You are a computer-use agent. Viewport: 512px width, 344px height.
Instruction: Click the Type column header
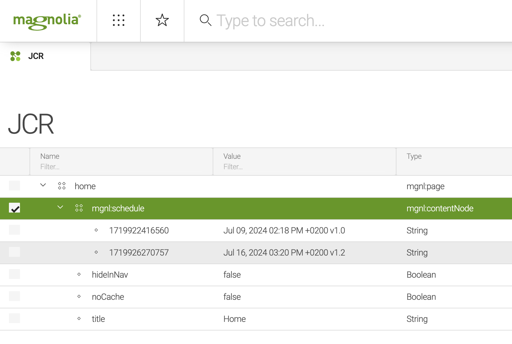point(414,156)
